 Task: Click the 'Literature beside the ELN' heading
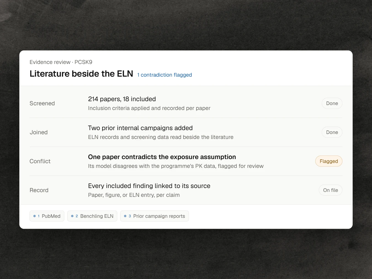coord(81,74)
